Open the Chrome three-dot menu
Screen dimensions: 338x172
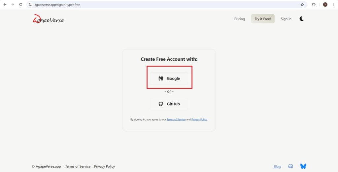(333, 5)
